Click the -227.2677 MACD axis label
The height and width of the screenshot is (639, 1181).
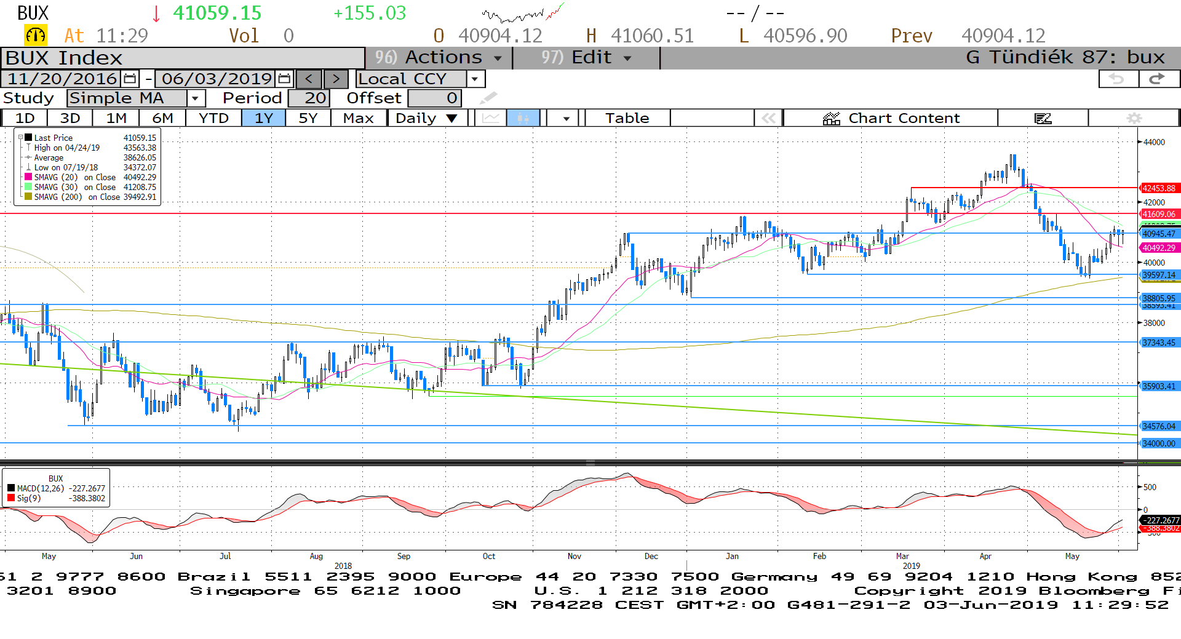[1160, 520]
